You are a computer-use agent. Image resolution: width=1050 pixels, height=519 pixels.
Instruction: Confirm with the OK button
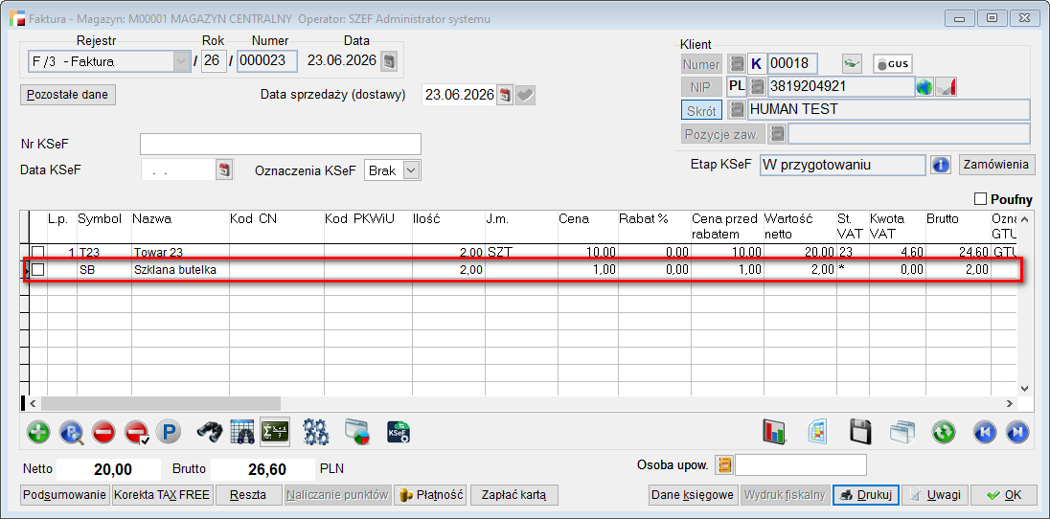pos(1003,496)
